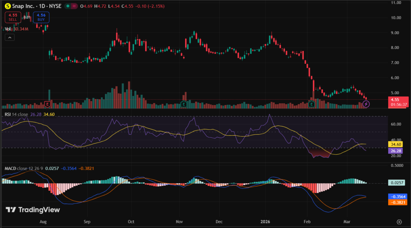This screenshot has width=411, height=228.
Task: Open the green earnings marker near February
Action: click(312, 104)
